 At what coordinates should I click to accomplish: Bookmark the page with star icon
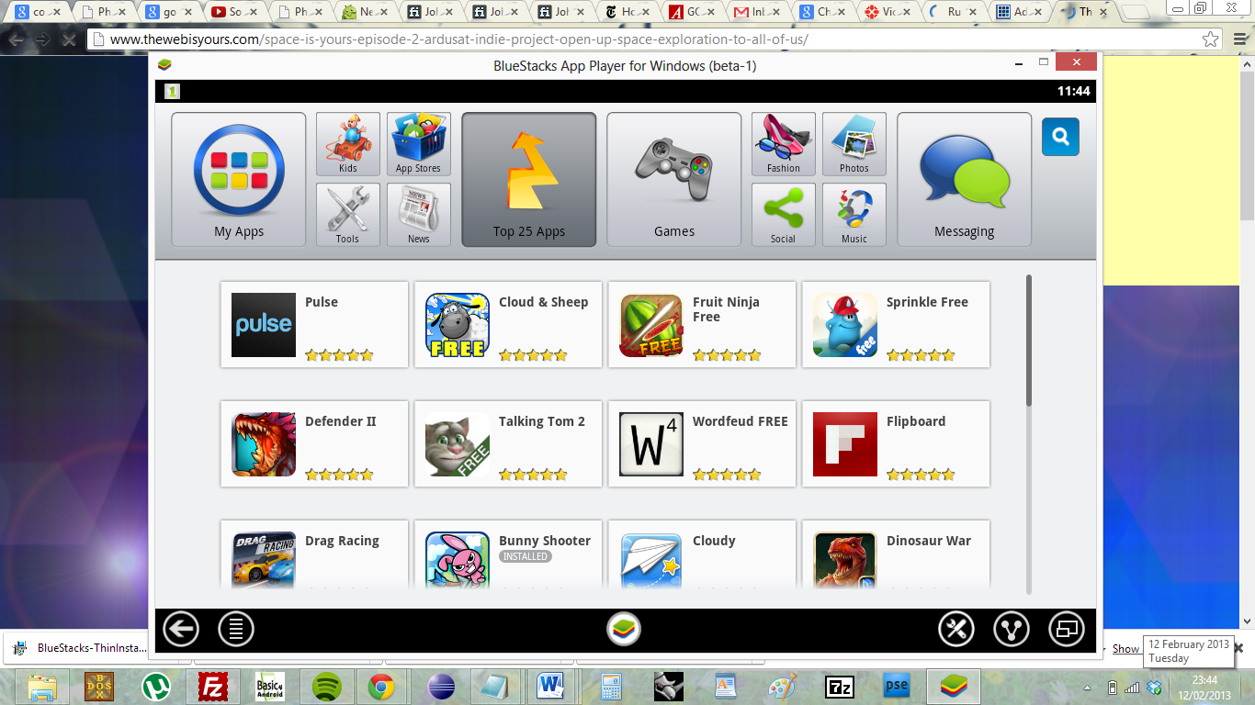[x=1211, y=39]
